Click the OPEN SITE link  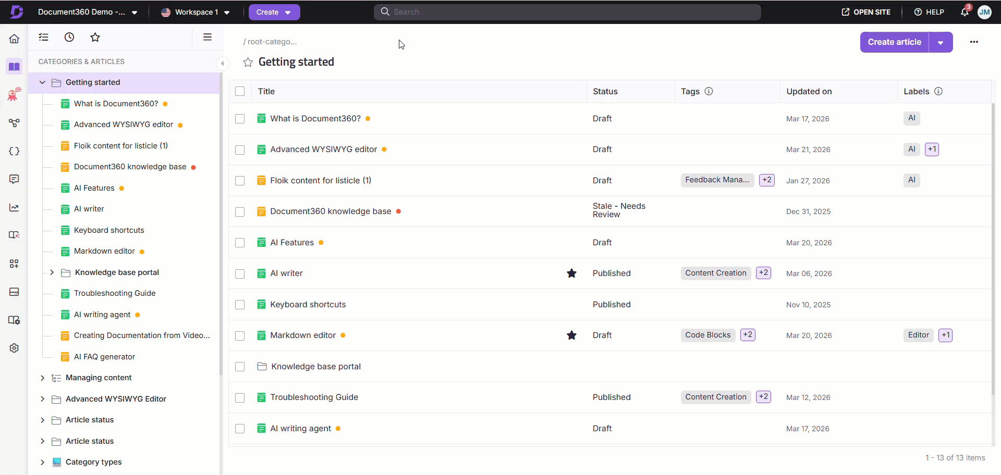pyautogui.click(x=866, y=12)
